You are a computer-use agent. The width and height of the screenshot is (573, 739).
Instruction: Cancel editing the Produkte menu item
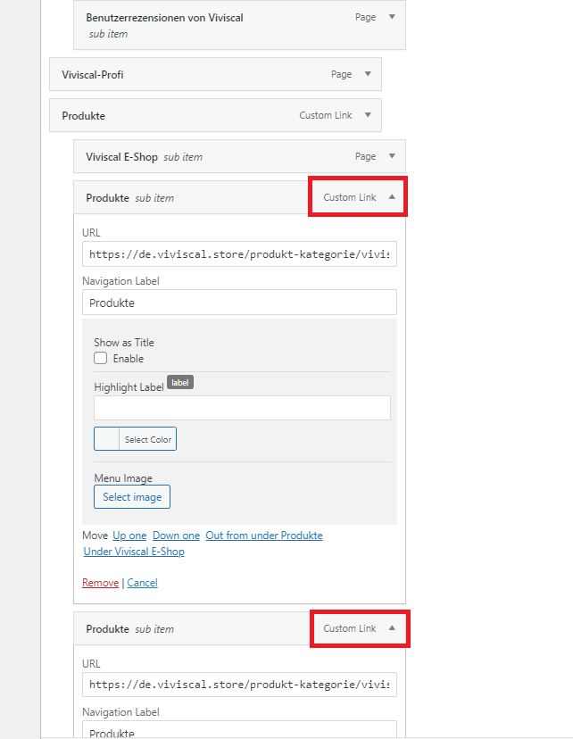coord(143,583)
